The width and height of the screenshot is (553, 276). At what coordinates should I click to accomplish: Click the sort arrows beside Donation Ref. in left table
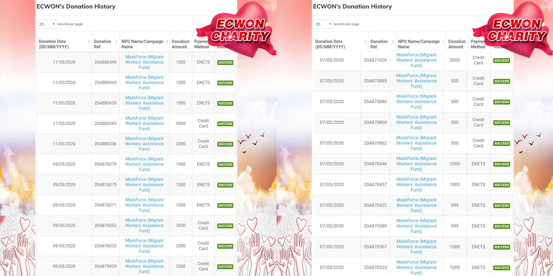coord(116,42)
